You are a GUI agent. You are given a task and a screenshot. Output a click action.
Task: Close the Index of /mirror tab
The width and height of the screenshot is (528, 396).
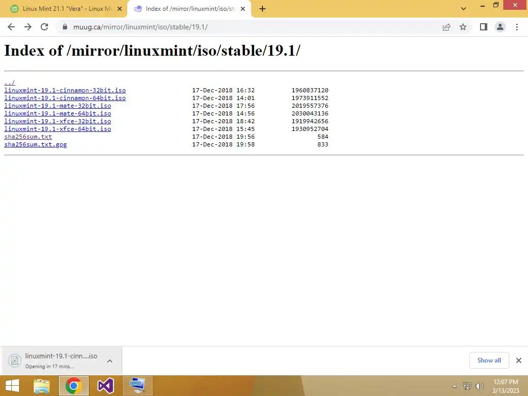(x=243, y=9)
